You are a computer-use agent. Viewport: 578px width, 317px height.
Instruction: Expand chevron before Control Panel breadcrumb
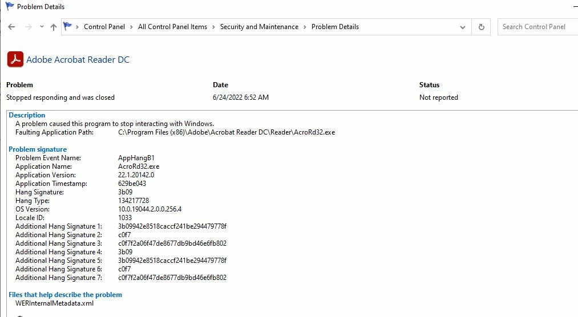(x=78, y=27)
